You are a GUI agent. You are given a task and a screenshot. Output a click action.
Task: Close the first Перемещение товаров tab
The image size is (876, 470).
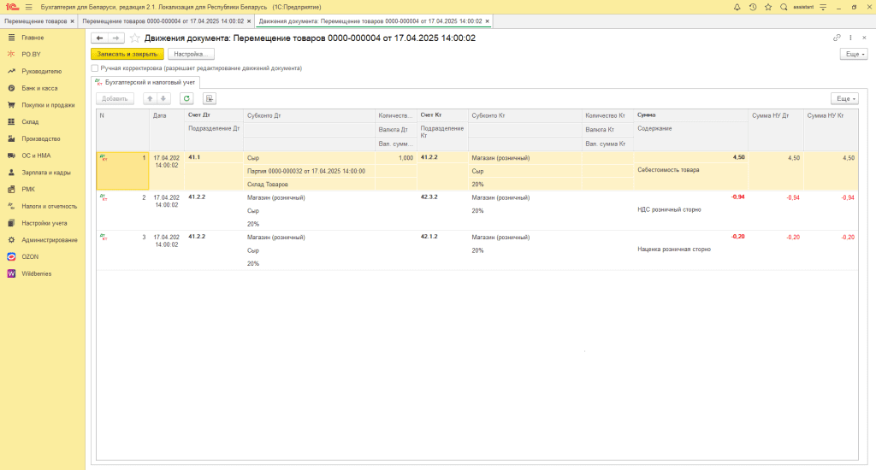[72, 21]
